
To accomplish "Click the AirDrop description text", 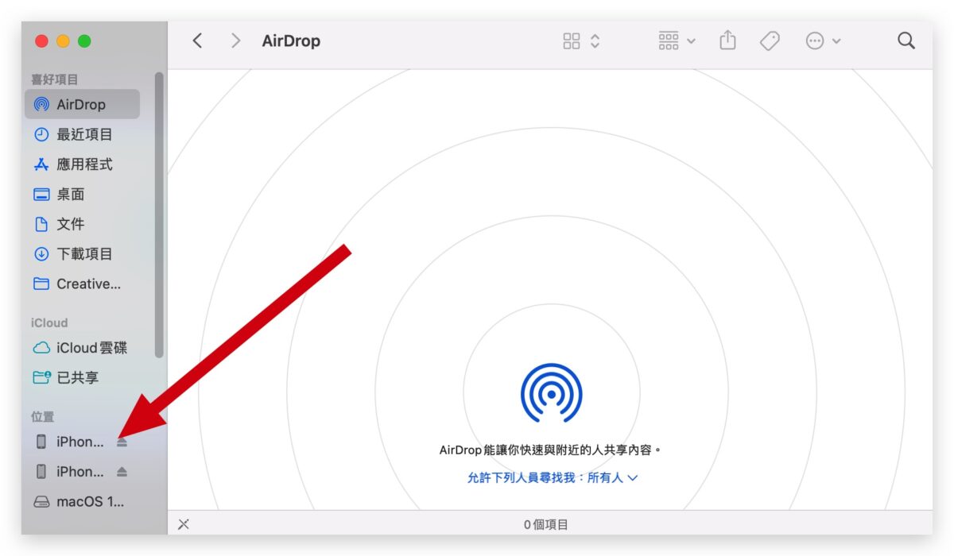I will (x=551, y=450).
